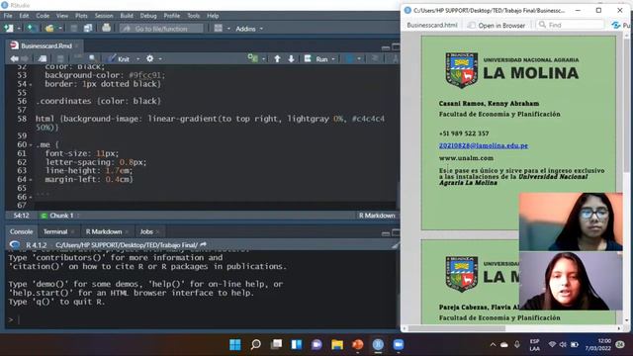The image size is (633, 356).
Task: Switch to the R Markdown tab in console pane
Action: 104,231
